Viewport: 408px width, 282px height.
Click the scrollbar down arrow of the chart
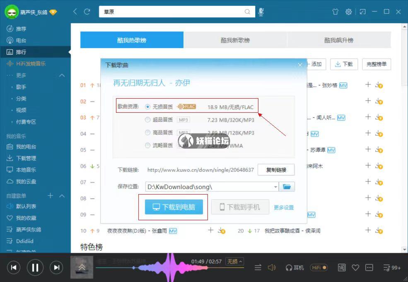(405, 249)
